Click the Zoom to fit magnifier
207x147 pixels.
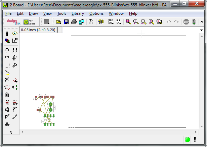[x=128, y=22]
